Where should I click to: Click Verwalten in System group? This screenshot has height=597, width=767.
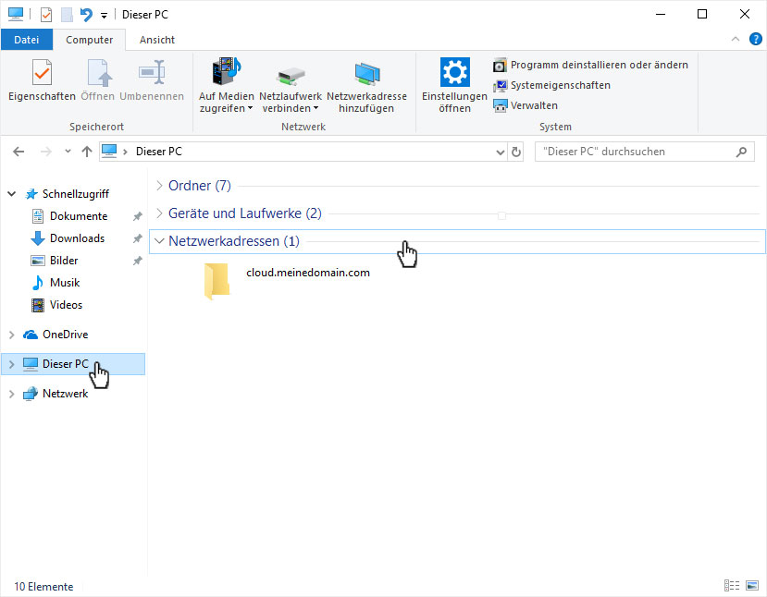tap(526, 105)
